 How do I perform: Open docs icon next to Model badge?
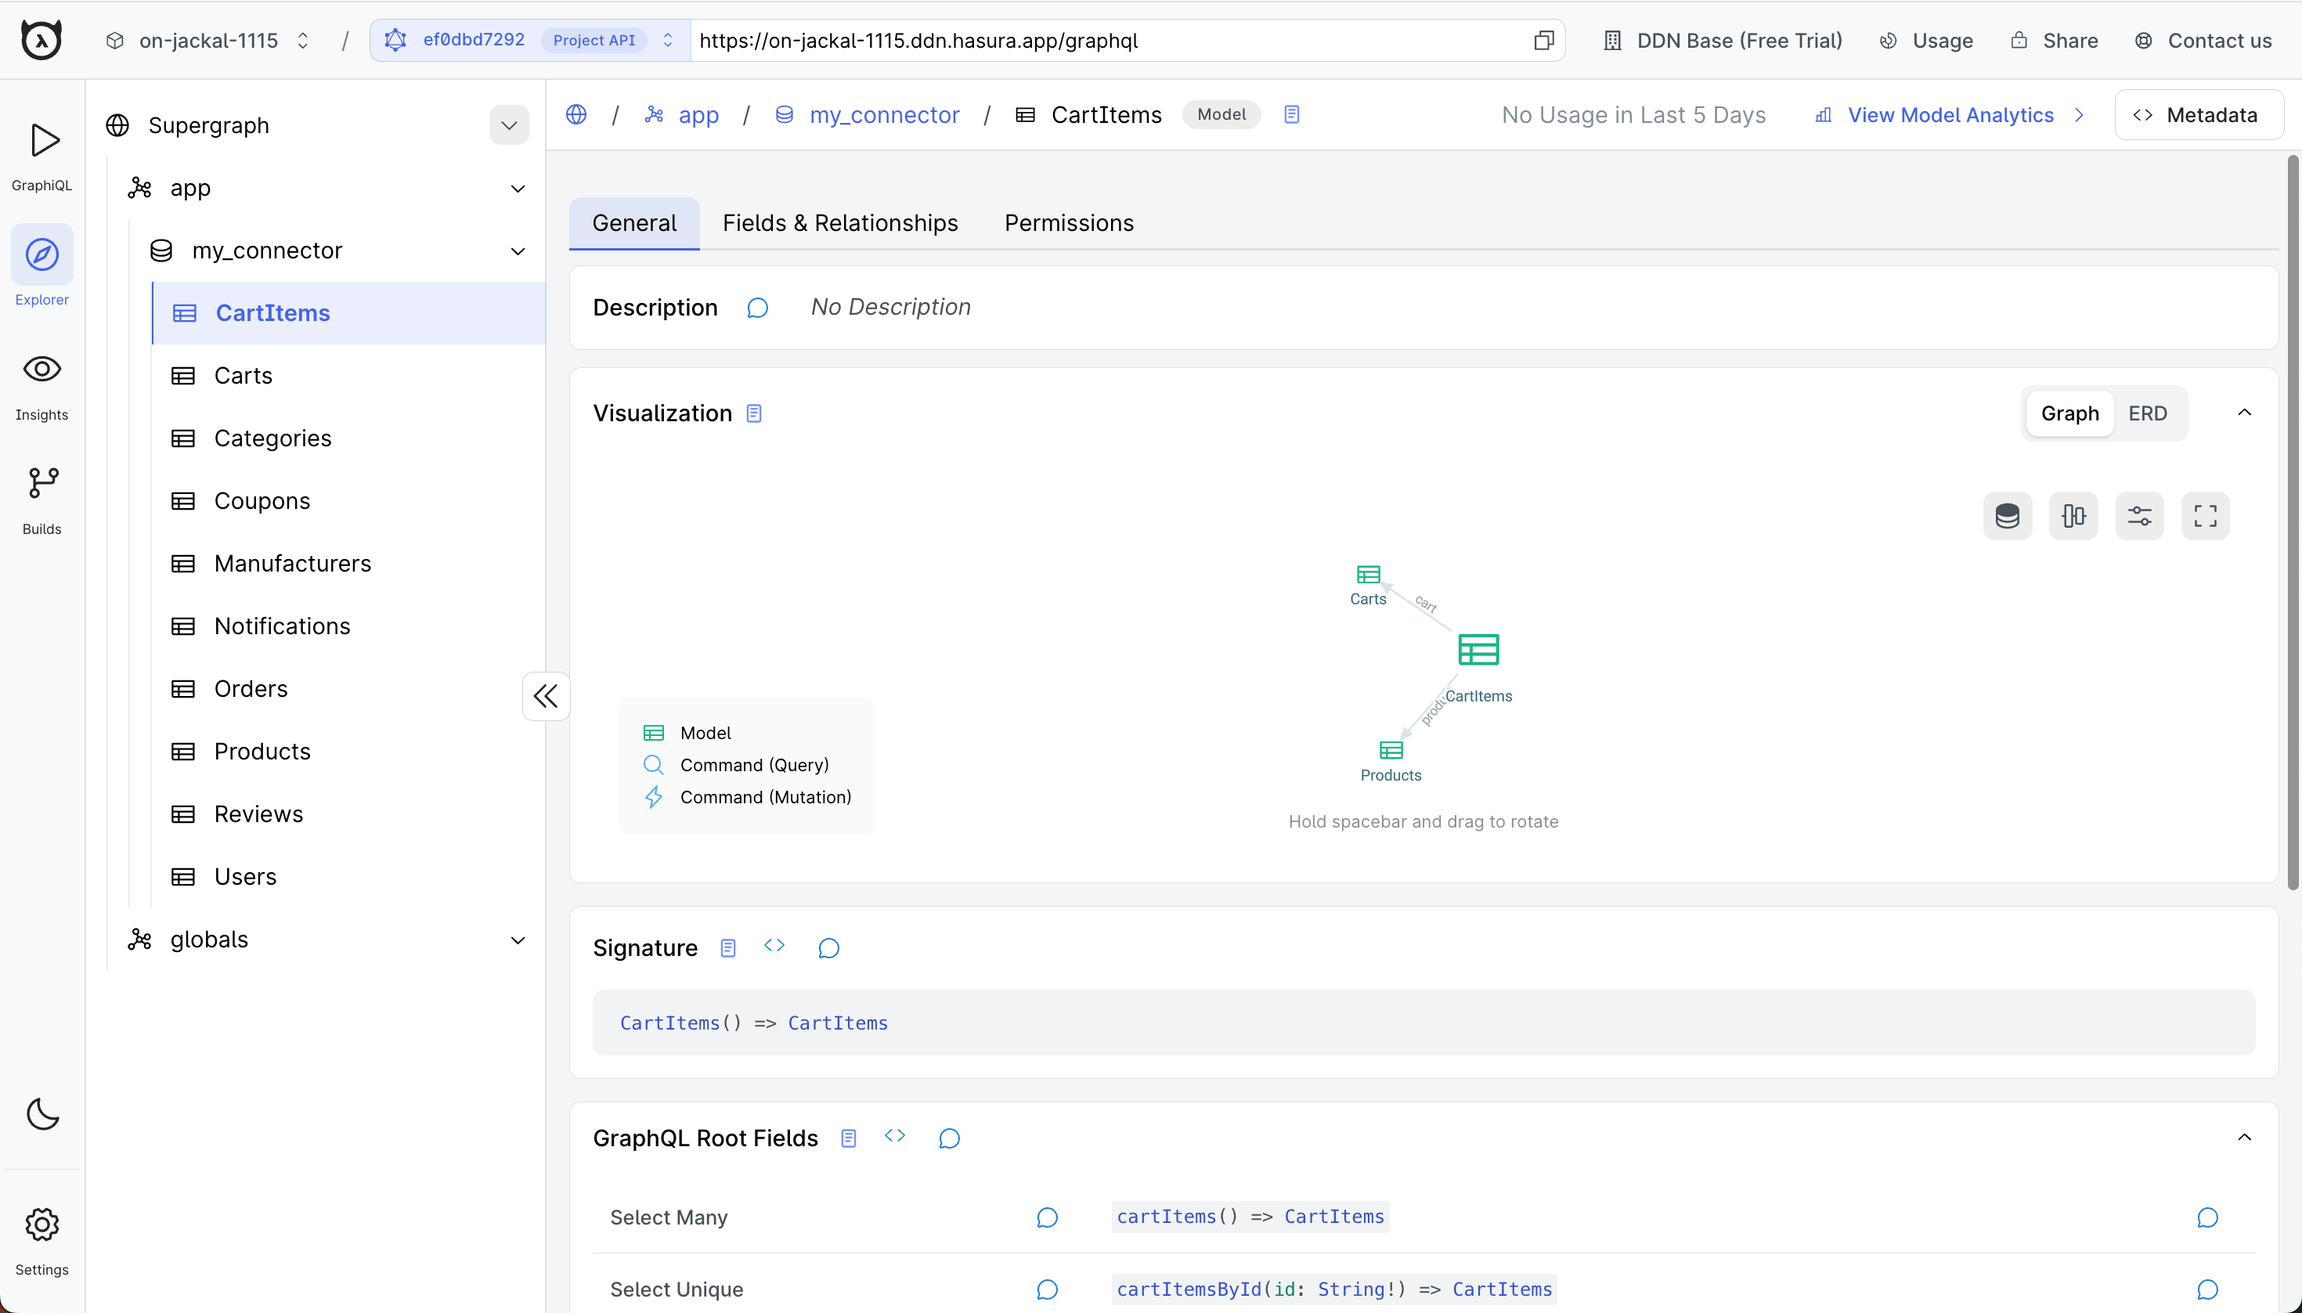click(x=1291, y=114)
